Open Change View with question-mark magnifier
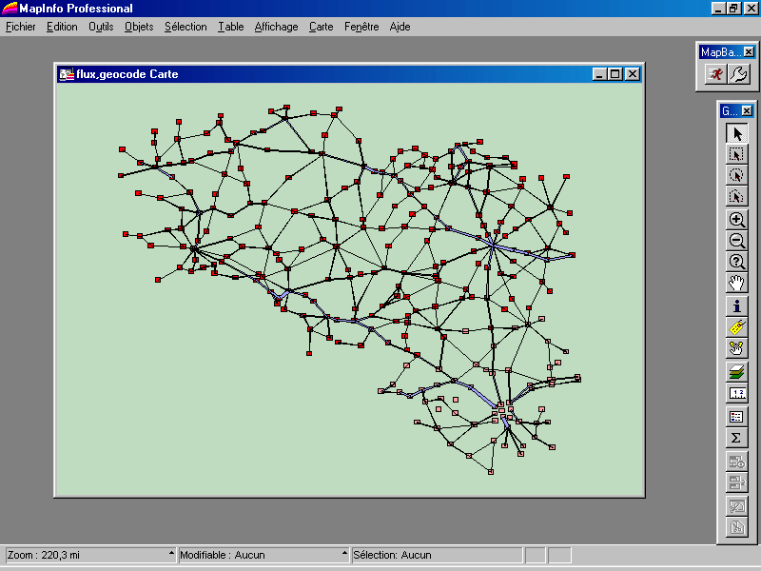761x571 pixels. [736, 263]
